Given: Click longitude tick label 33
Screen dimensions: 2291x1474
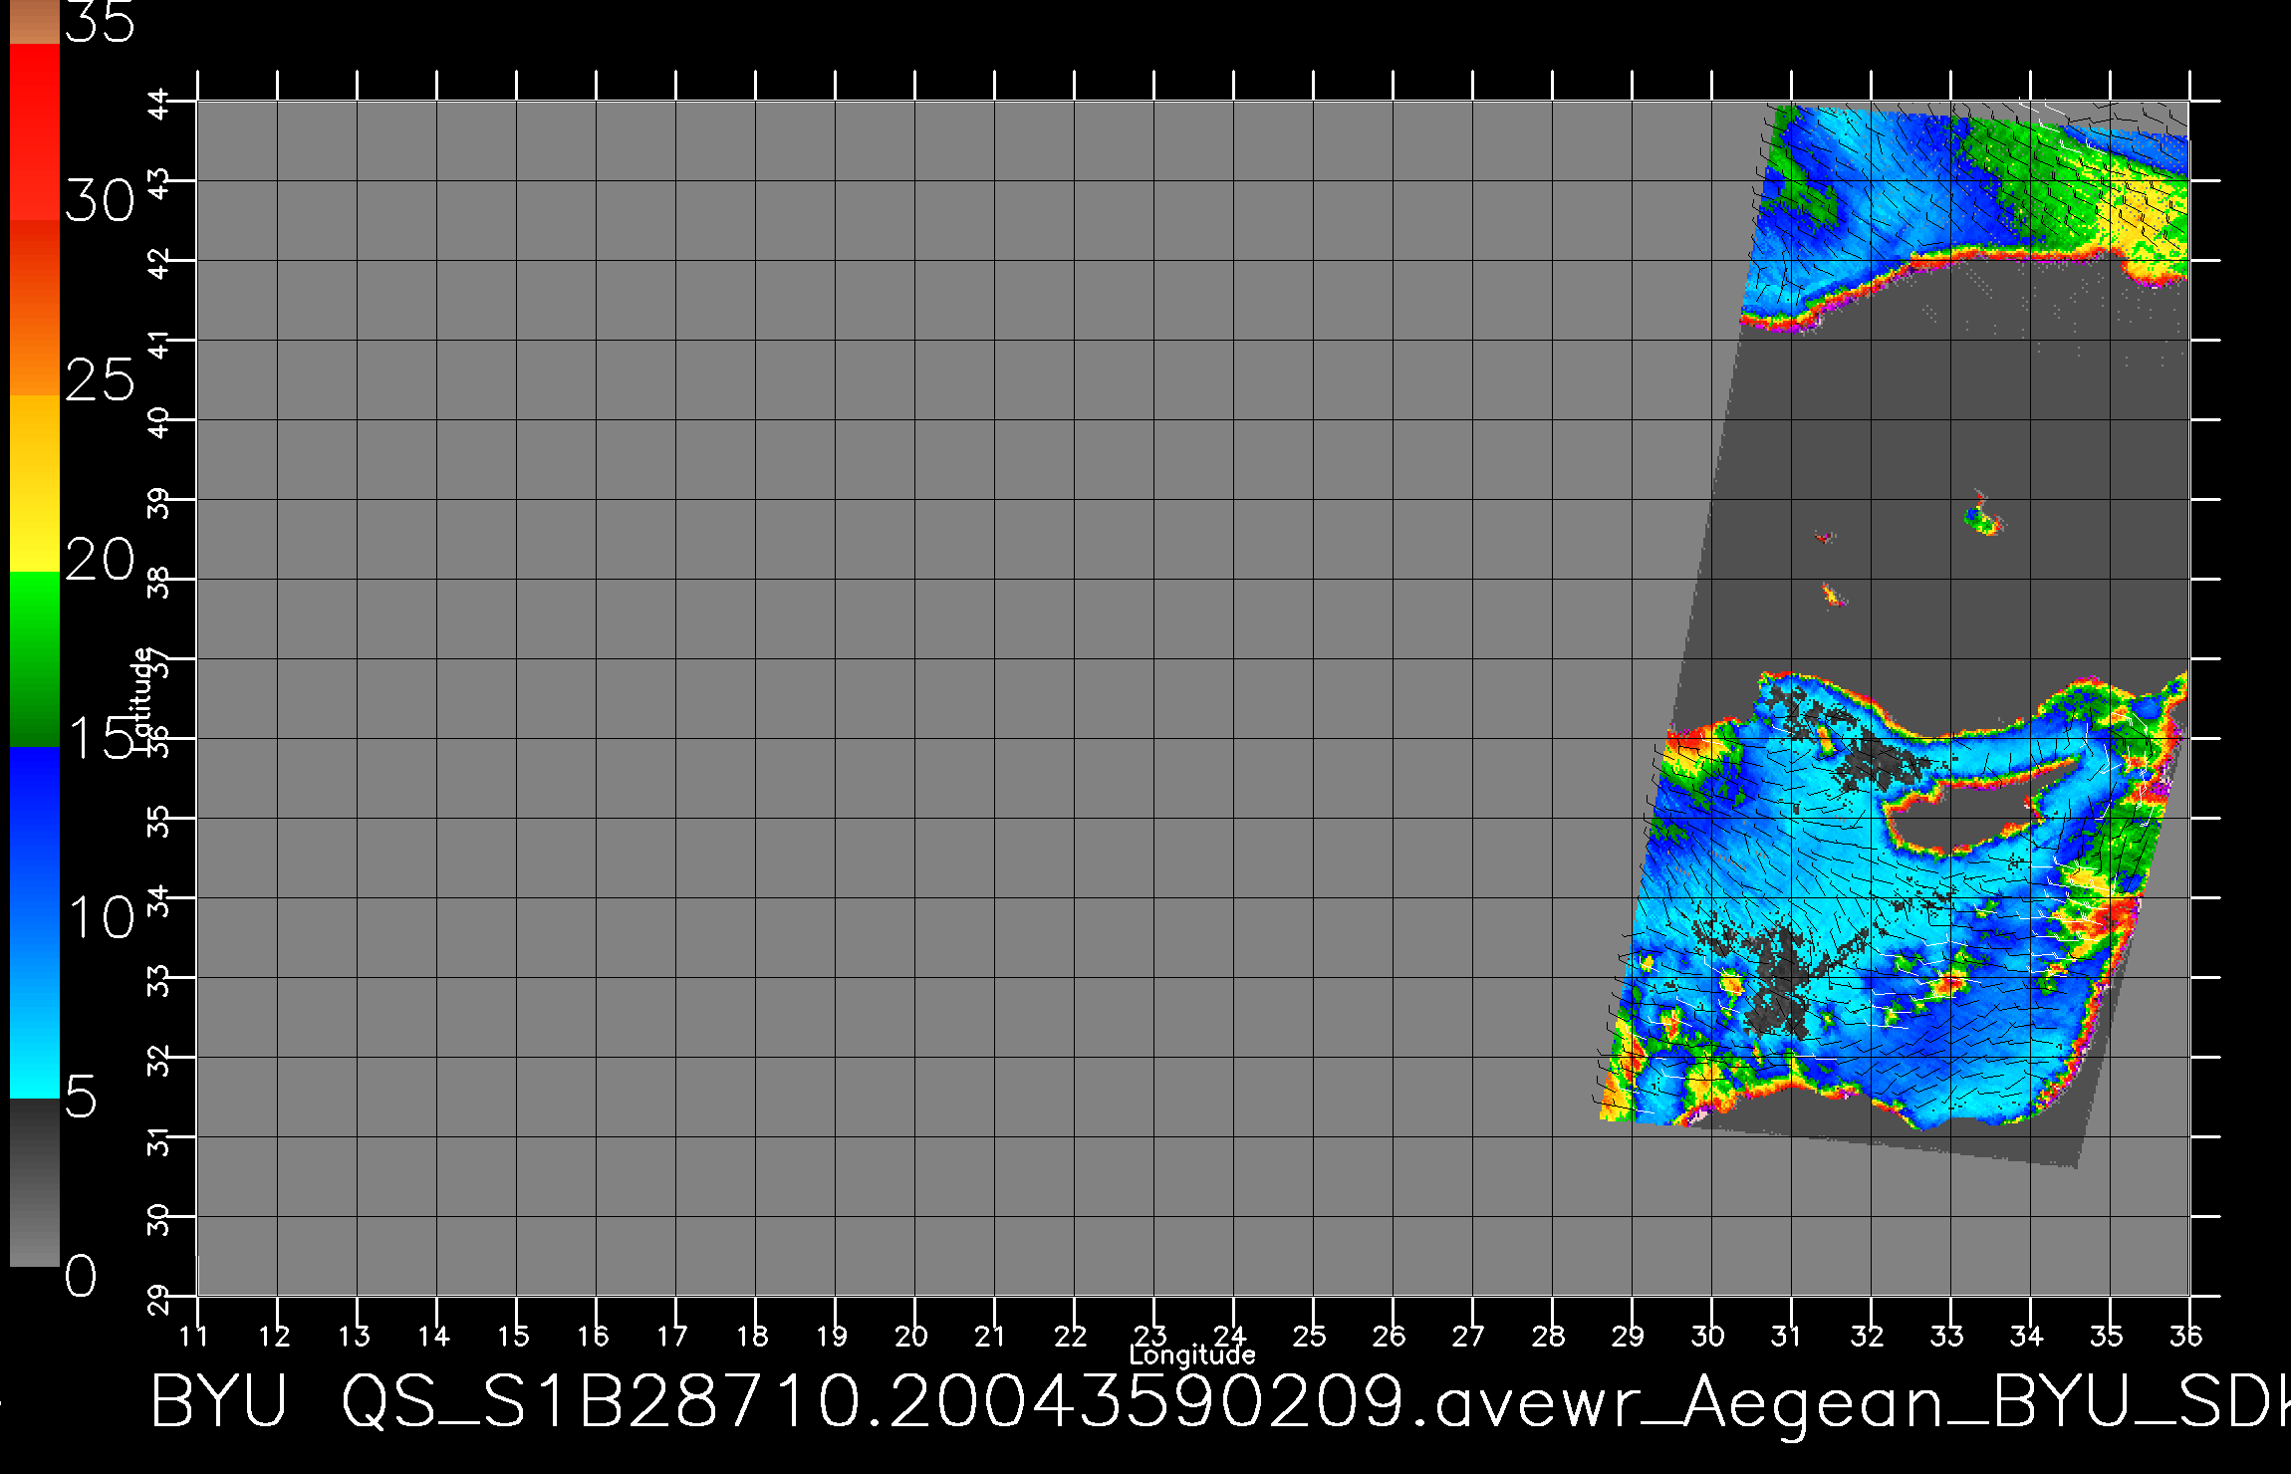Looking at the screenshot, I should pyautogui.click(x=1947, y=1337).
